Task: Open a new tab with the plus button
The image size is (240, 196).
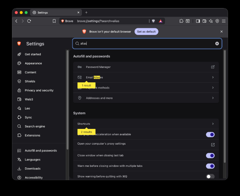Action: [x=86, y=12]
